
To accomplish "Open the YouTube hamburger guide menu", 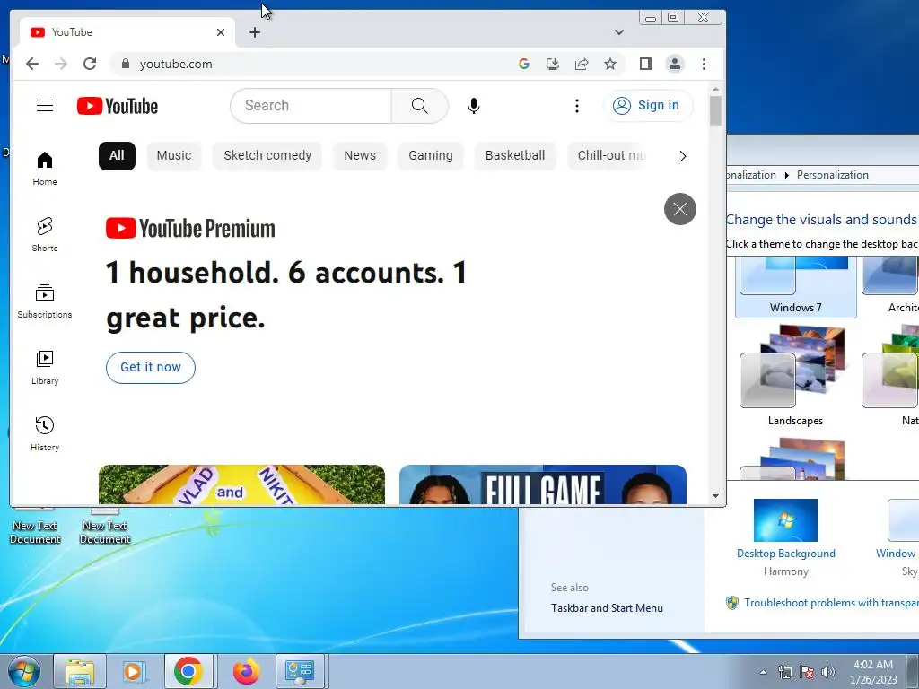I will pyautogui.click(x=45, y=106).
